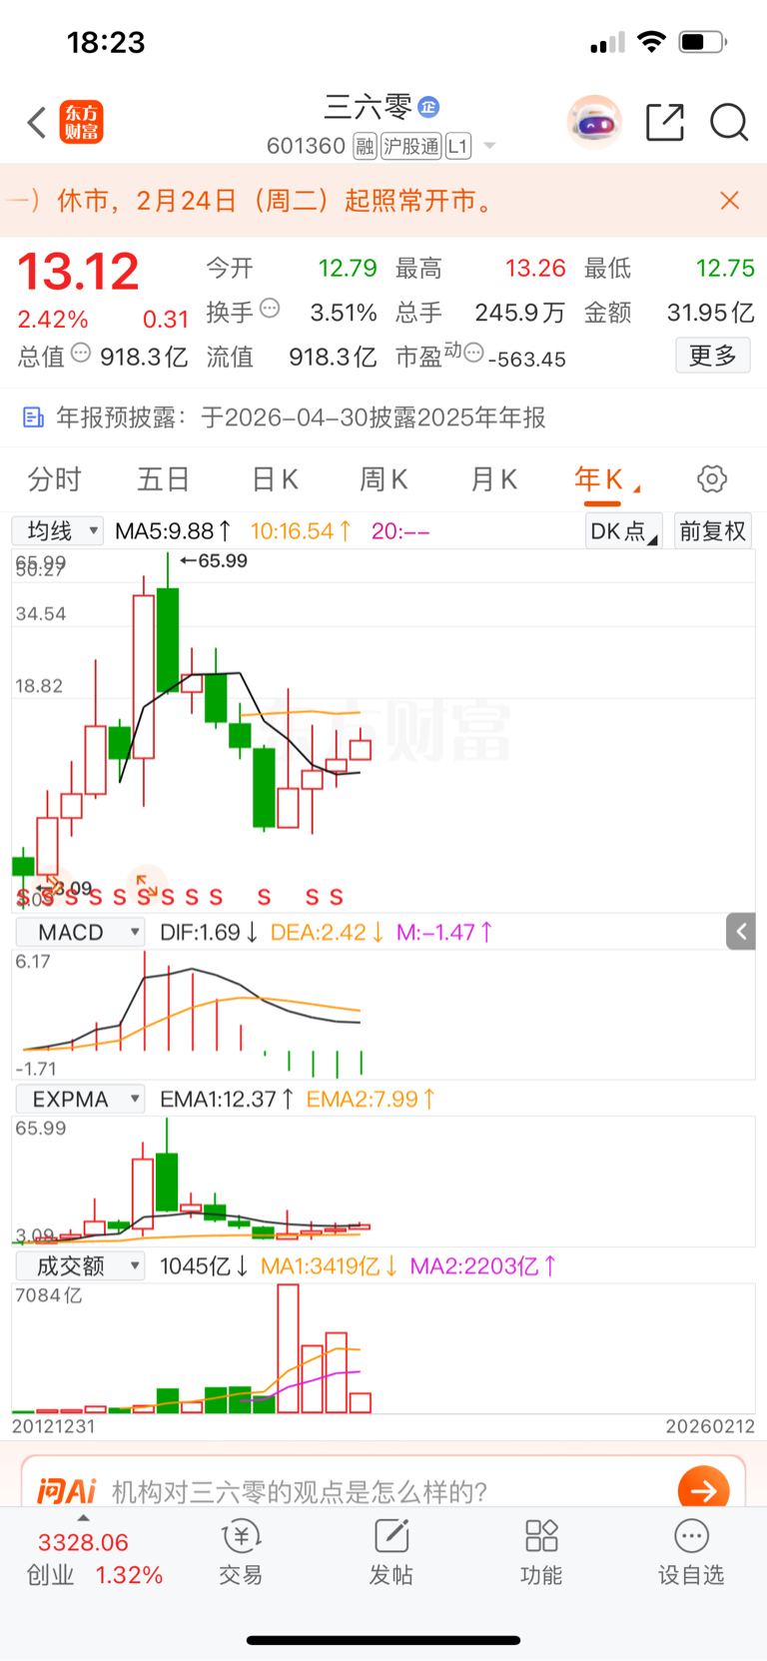Tap the DIF:1.69 reading

(x=210, y=933)
